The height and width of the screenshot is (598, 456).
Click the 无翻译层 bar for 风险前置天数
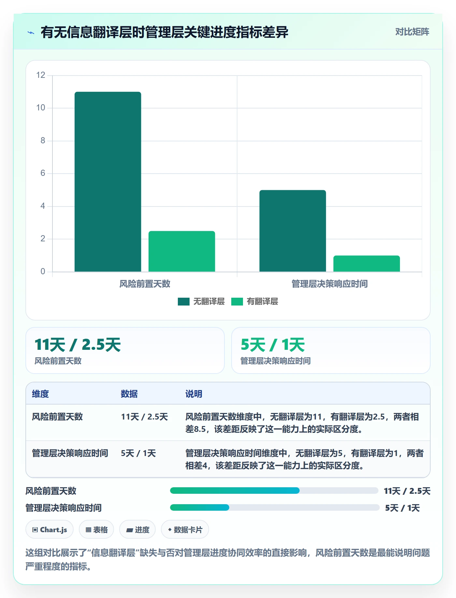(x=108, y=182)
